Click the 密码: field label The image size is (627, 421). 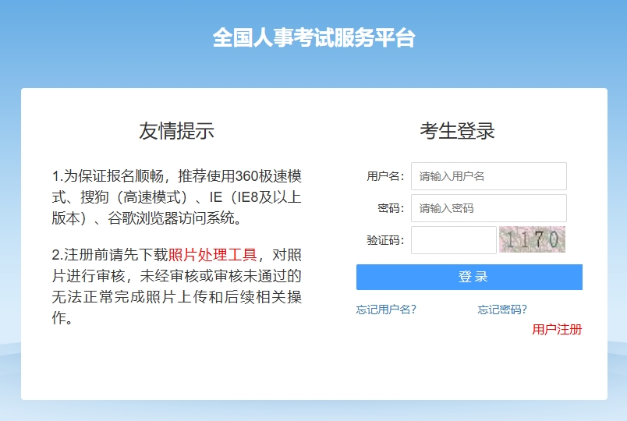(391, 208)
